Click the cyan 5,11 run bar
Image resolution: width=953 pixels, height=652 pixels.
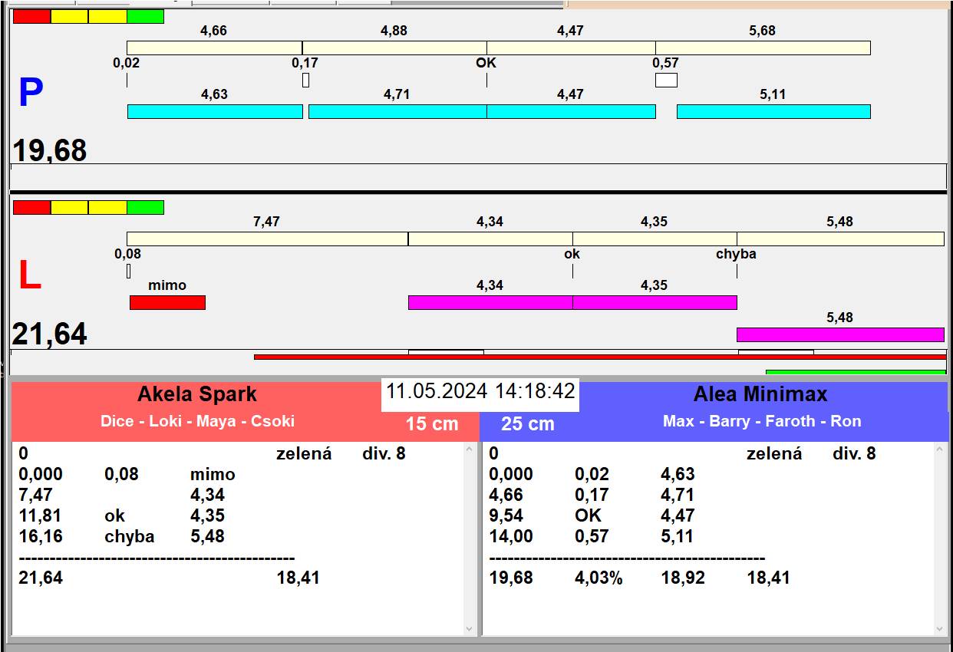[x=773, y=112]
